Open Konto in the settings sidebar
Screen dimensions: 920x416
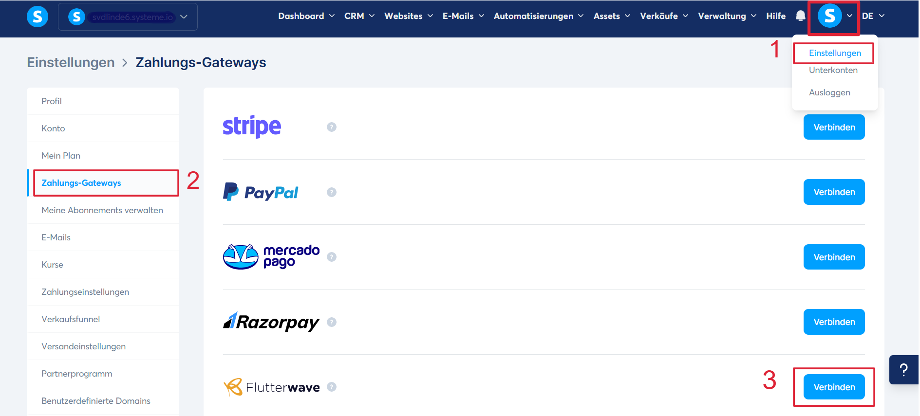coord(103,128)
